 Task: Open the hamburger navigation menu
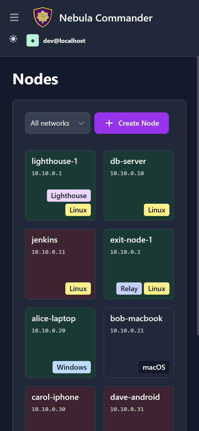point(14,17)
